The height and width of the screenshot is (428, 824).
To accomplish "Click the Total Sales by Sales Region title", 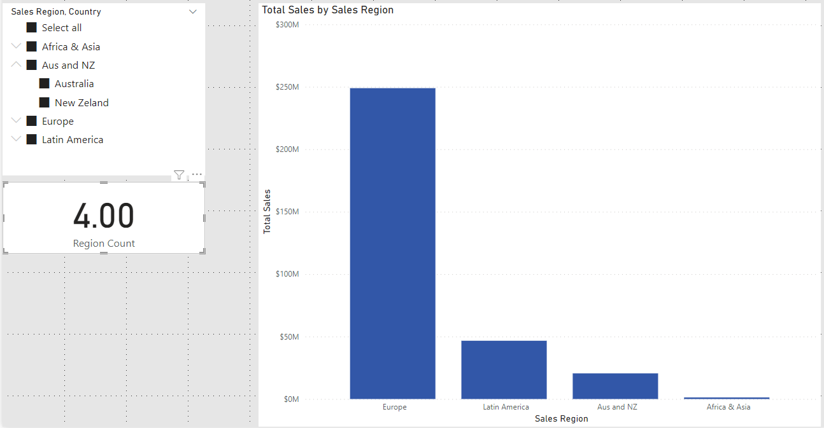I will [328, 10].
